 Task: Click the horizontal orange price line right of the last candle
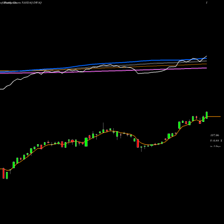pos(214,116)
